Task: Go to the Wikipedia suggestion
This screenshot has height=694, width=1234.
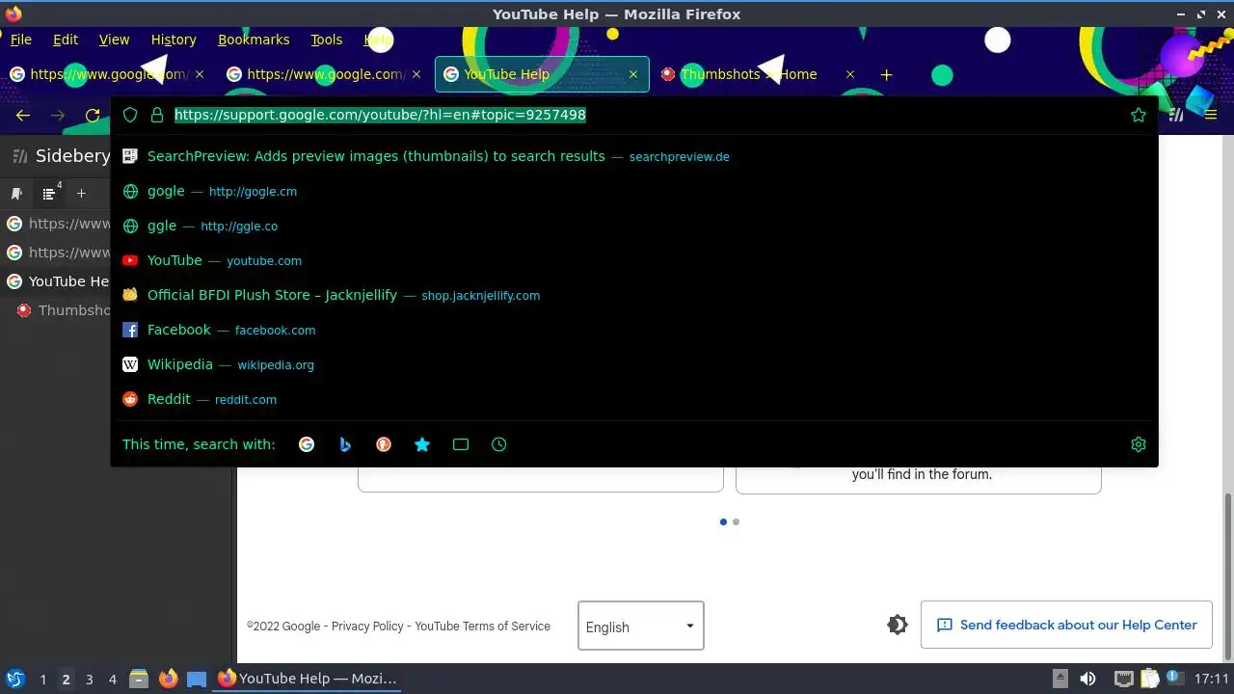Action: pyautogui.click(x=634, y=364)
